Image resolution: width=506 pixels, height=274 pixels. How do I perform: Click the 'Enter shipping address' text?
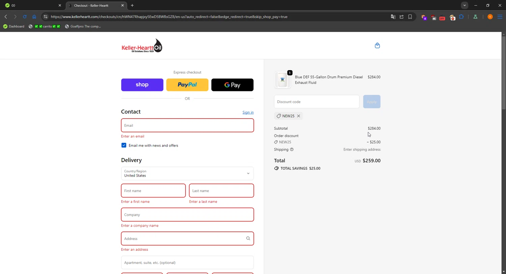[x=362, y=149]
